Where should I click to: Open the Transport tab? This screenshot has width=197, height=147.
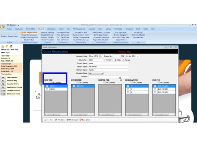click(x=129, y=29)
